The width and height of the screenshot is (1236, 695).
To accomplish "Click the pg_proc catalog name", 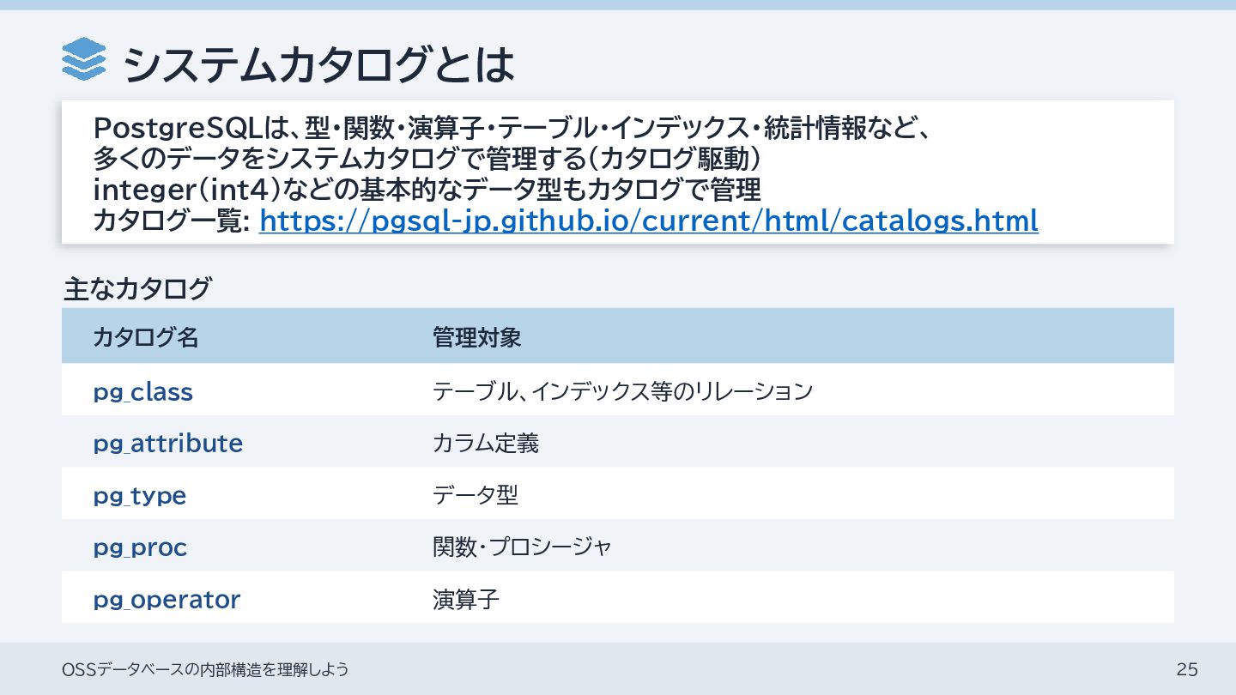I will pyautogui.click(x=140, y=547).
